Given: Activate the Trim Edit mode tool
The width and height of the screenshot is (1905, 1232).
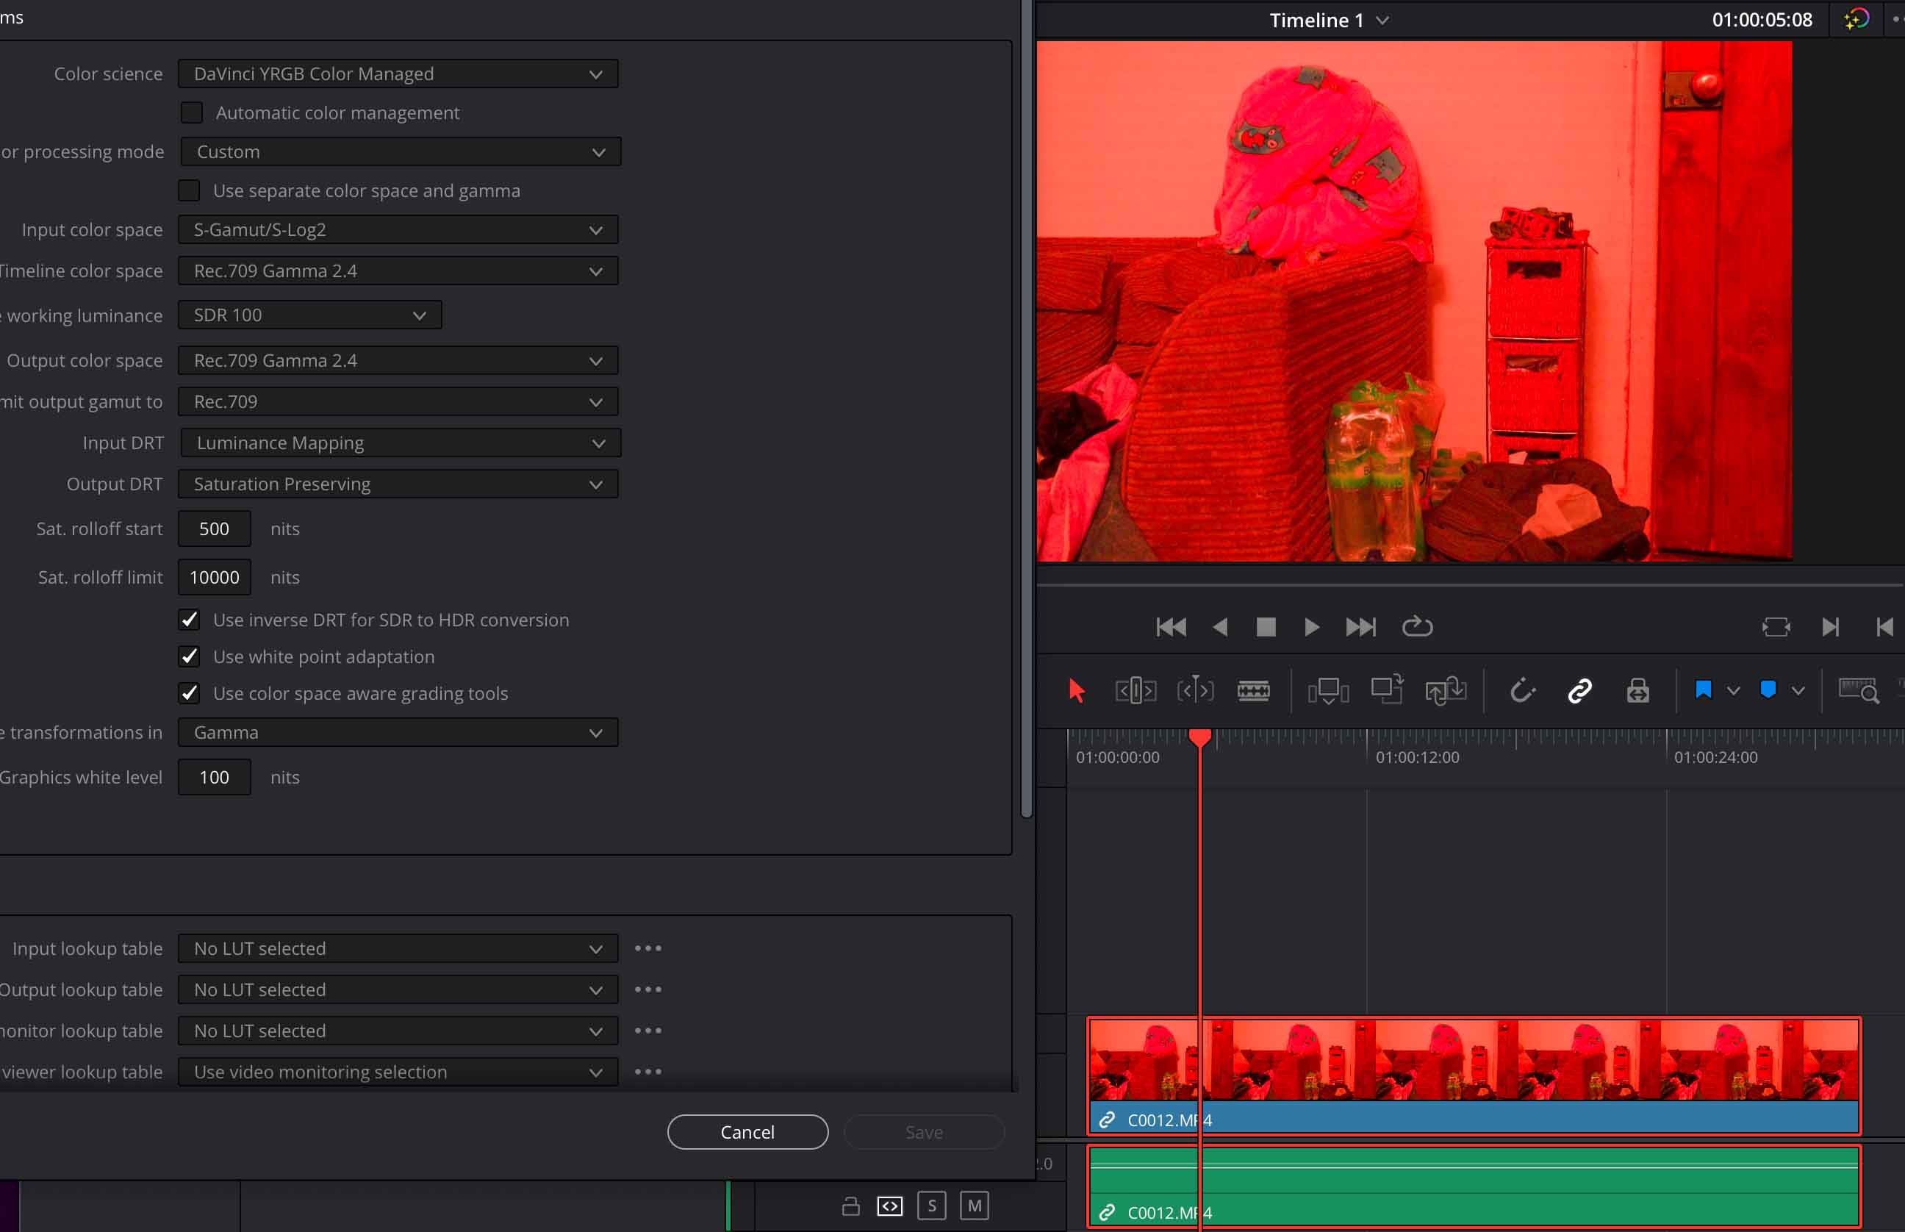Looking at the screenshot, I should 1136,690.
